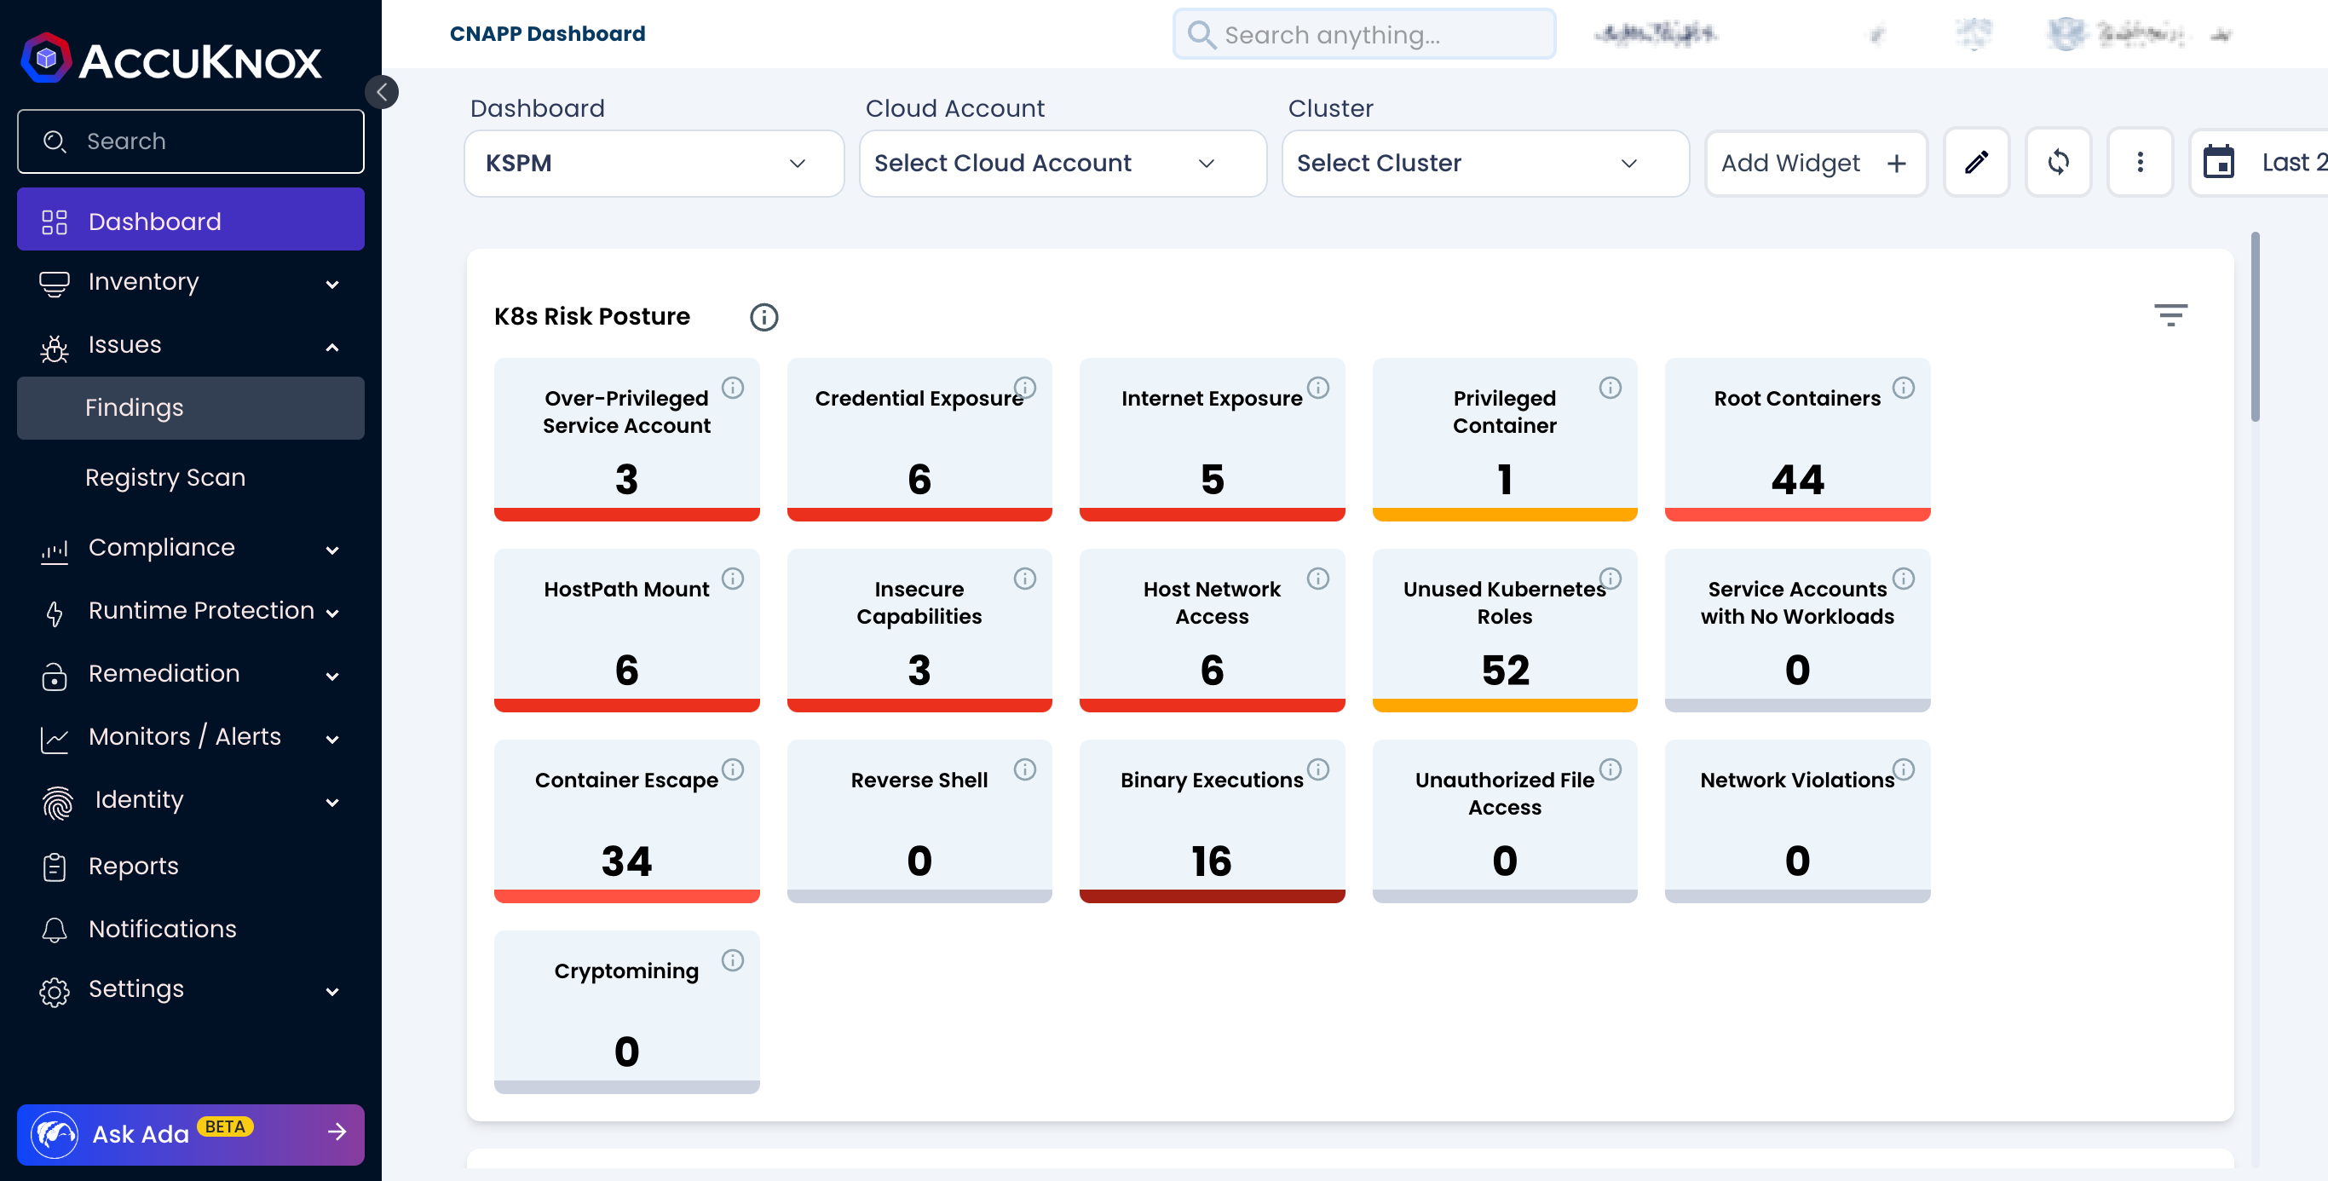
Task: Show info for Host Network Access card
Action: (x=1318, y=579)
